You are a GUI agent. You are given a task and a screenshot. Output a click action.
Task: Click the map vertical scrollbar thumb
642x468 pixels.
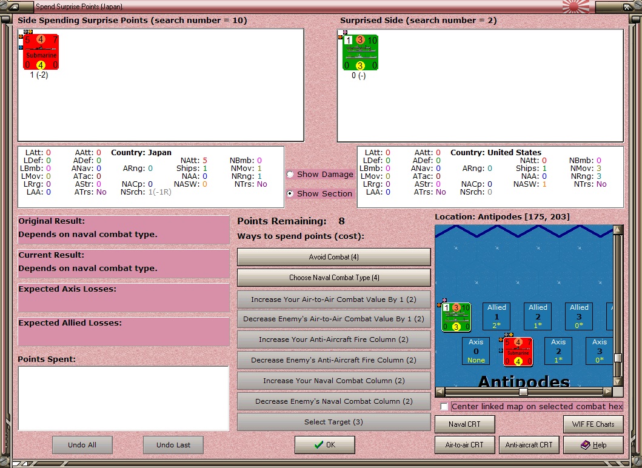pos(618,358)
